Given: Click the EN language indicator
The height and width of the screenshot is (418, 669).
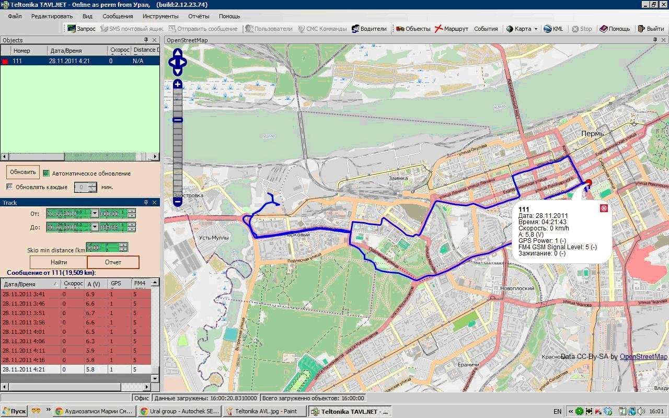Looking at the screenshot, I should pos(557,411).
